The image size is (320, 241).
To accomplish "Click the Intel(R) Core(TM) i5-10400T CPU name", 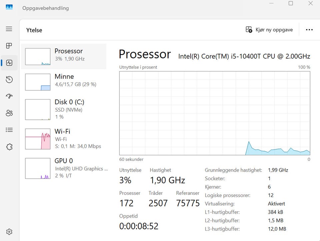I will point(244,56).
